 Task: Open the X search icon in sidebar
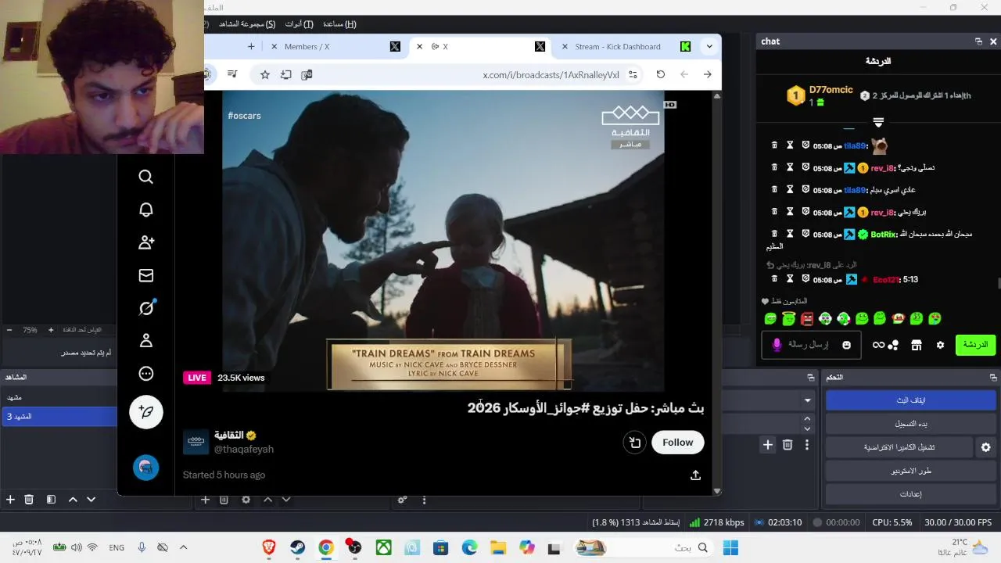click(x=146, y=177)
